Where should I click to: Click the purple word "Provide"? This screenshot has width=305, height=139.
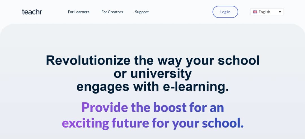click(104, 107)
